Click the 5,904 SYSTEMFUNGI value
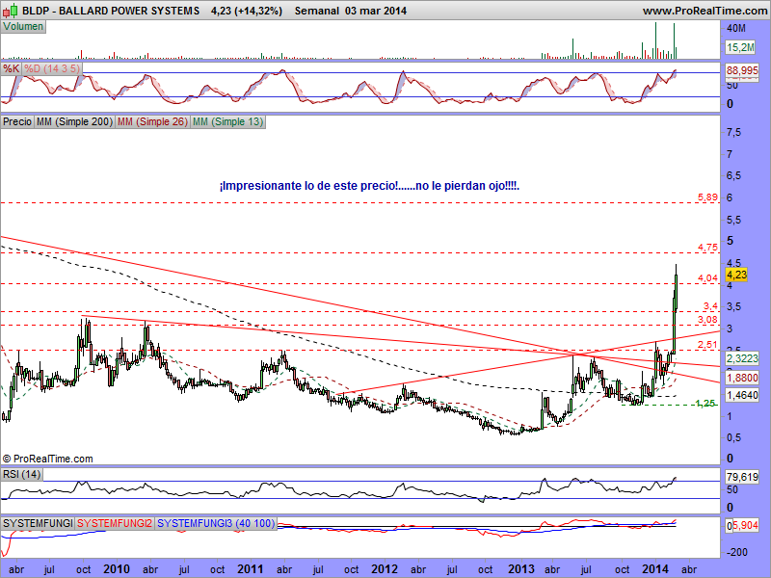Screen dimensions: 771x578 coord(745,525)
